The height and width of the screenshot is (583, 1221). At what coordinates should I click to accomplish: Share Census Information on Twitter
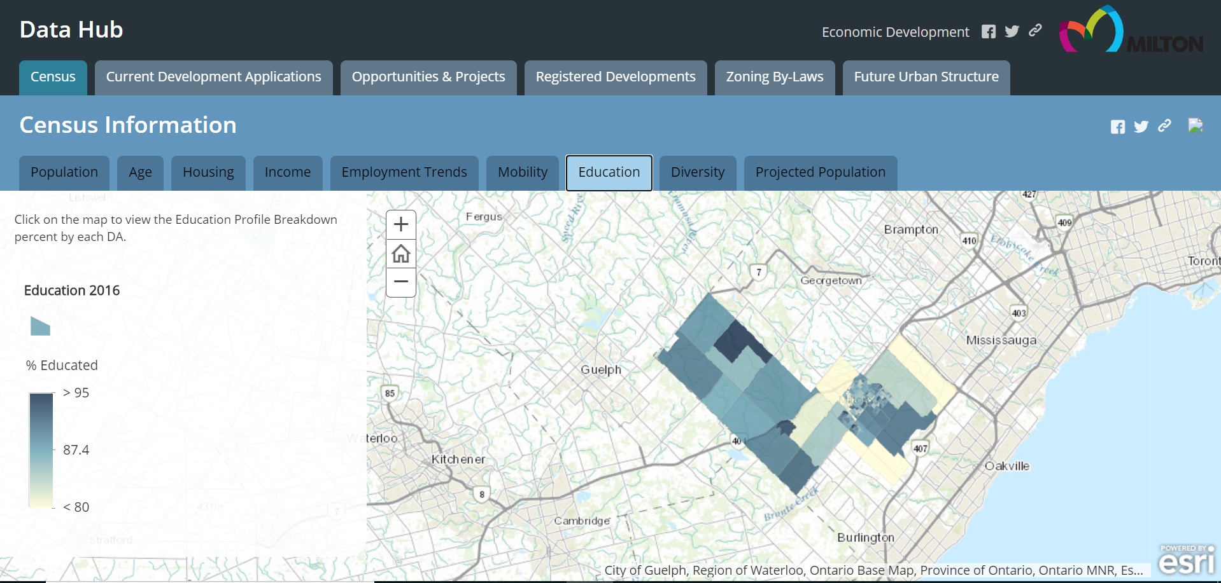click(1141, 127)
